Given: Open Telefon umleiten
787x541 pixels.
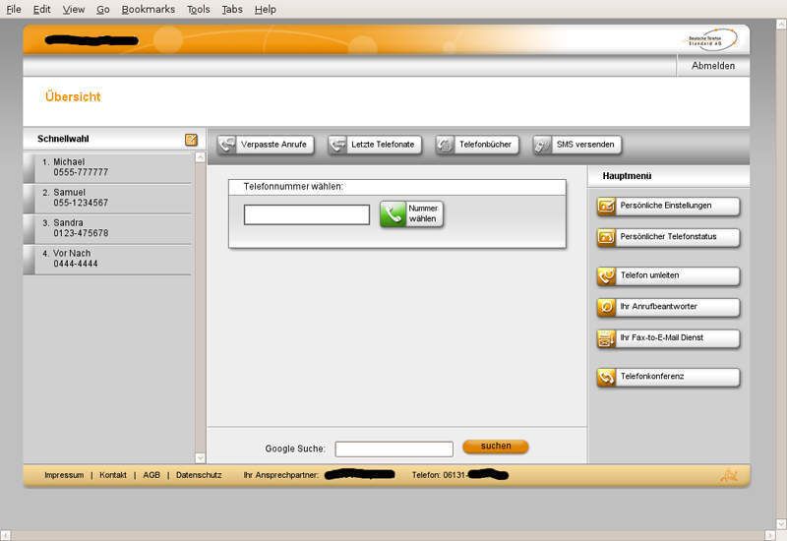Looking at the screenshot, I should [x=668, y=276].
